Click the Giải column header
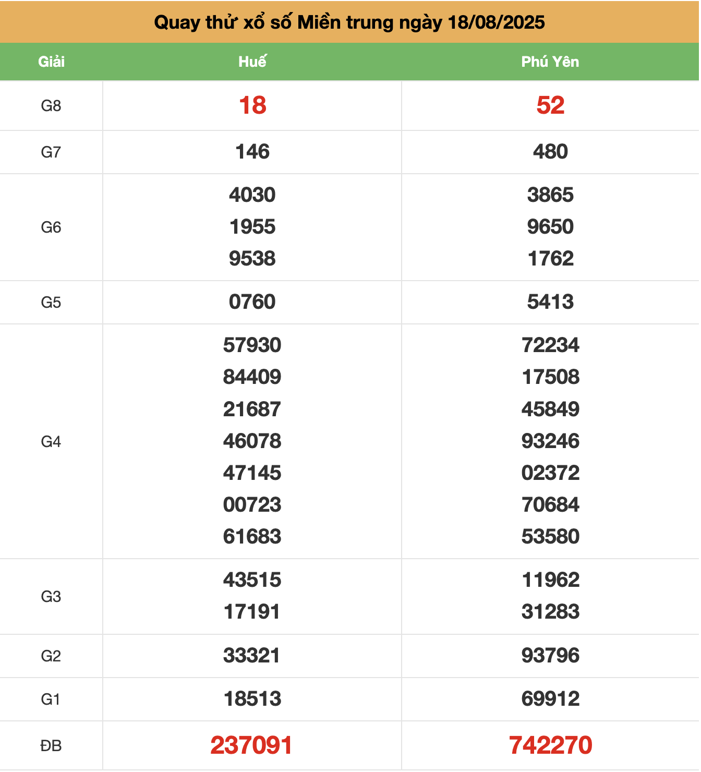The height and width of the screenshot is (772, 701). click(x=51, y=62)
